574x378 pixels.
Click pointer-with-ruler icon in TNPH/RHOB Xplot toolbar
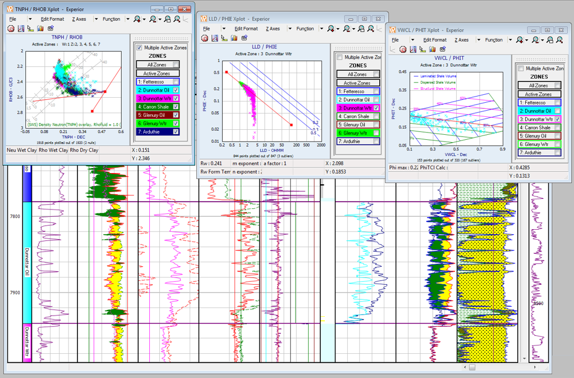pos(30,29)
